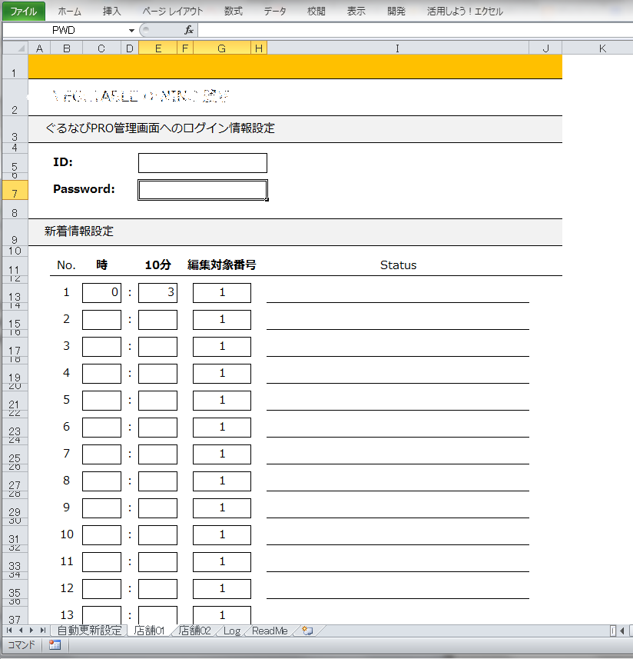This screenshot has width=633, height=659.
Task: Click the 編集対象番号 cell for No. 1
Action: [x=222, y=293]
